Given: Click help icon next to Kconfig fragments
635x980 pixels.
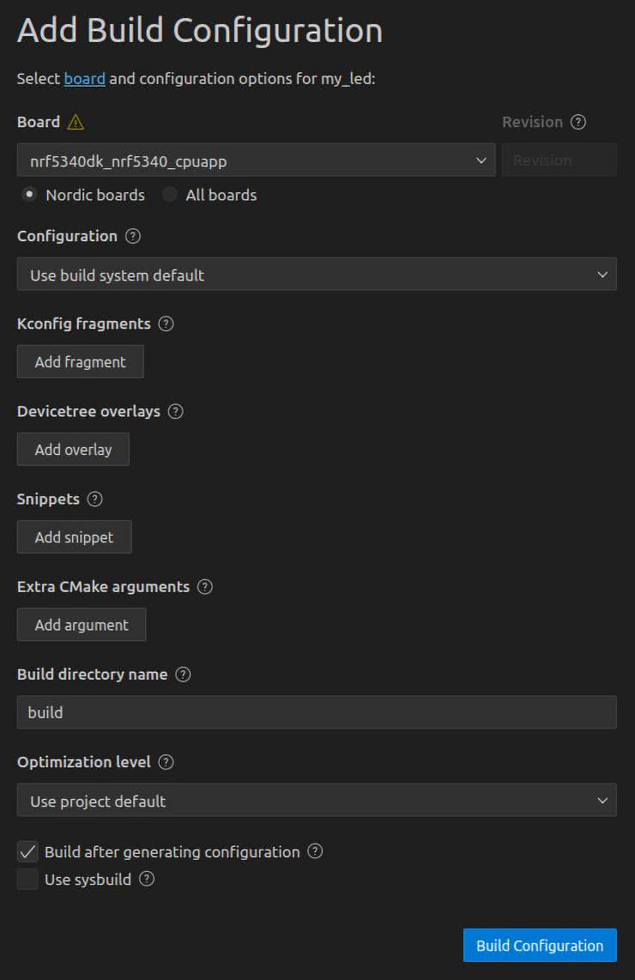Looking at the screenshot, I should click(166, 324).
